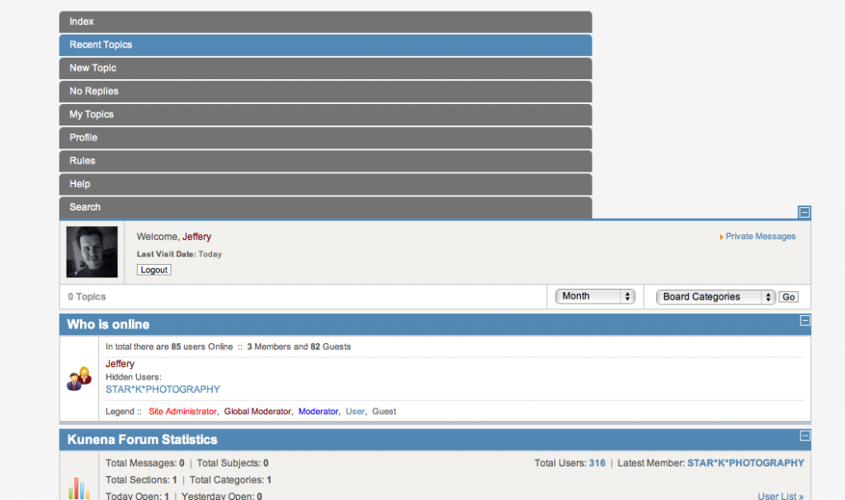Collapse the Kunena Forum Statistics section
The width and height of the screenshot is (845, 500).
[x=805, y=436]
